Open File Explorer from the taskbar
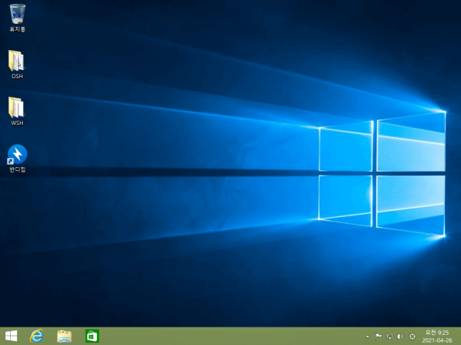Image resolution: width=461 pixels, height=345 pixels. coord(64,337)
